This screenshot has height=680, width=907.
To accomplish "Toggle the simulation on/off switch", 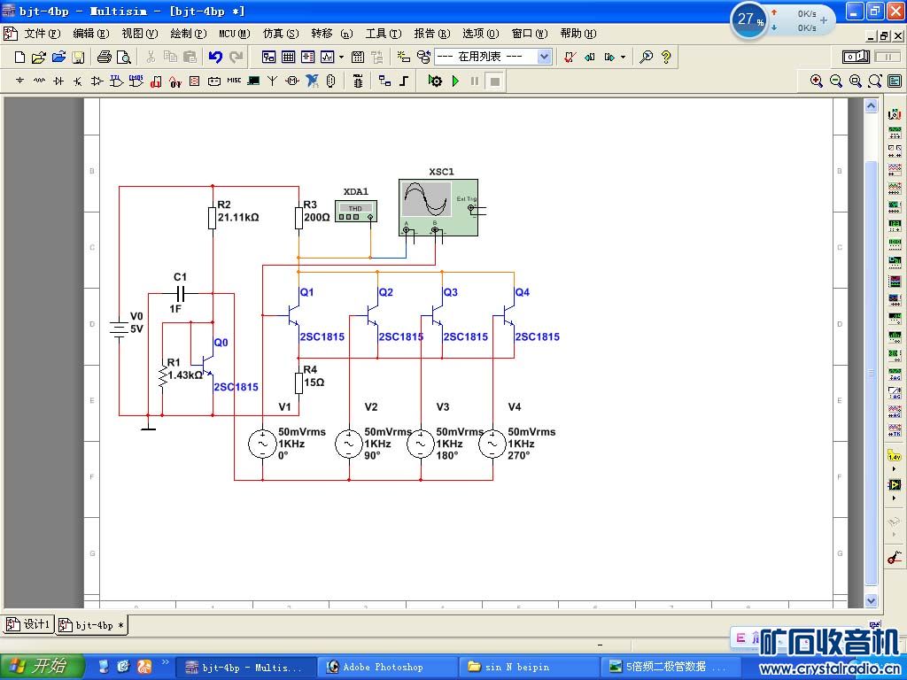I will (856, 58).
